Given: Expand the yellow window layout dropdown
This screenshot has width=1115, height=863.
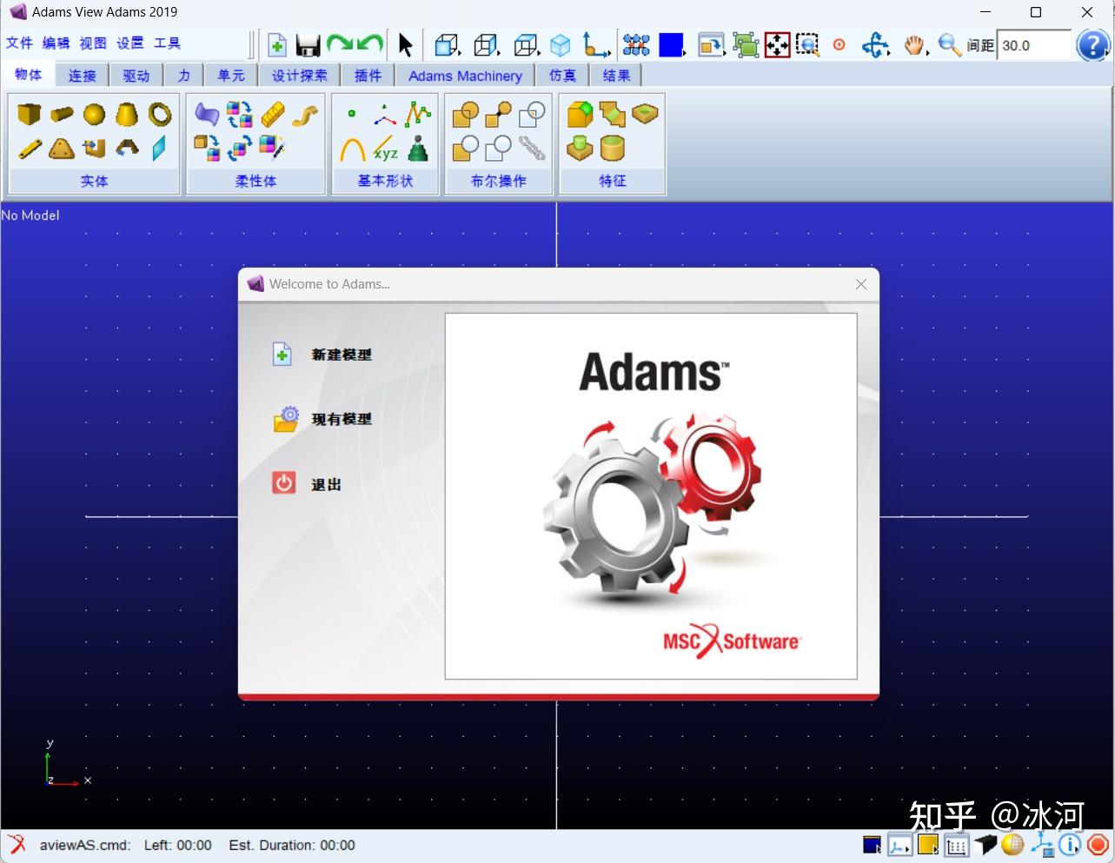Looking at the screenshot, I should tap(928, 844).
